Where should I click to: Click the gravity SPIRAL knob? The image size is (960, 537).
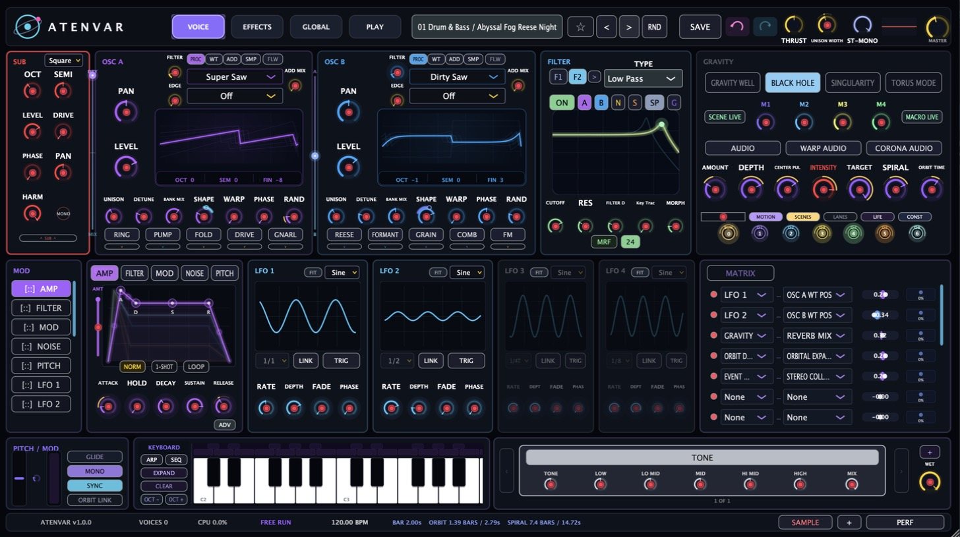point(895,189)
